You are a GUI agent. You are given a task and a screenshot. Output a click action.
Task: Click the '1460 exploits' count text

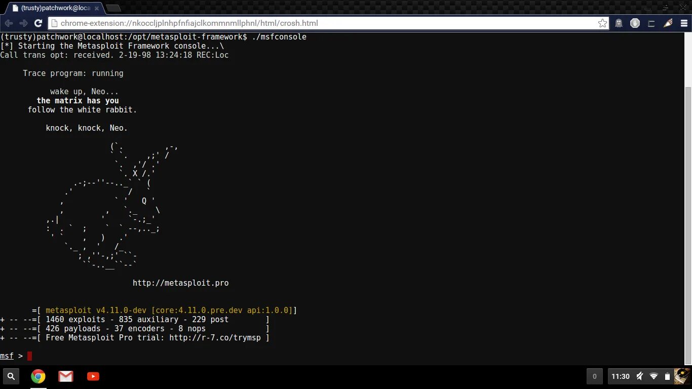coord(75,320)
